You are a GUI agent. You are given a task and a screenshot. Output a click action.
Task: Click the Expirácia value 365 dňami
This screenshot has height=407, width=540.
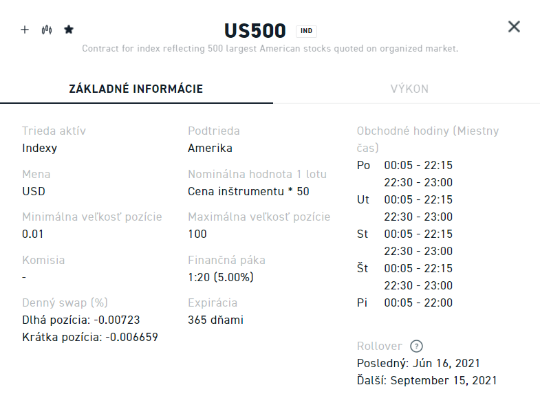pyautogui.click(x=215, y=320)
